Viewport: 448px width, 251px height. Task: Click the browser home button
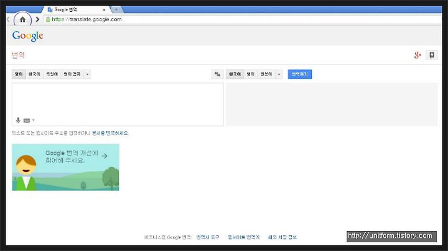click(22, 19)
